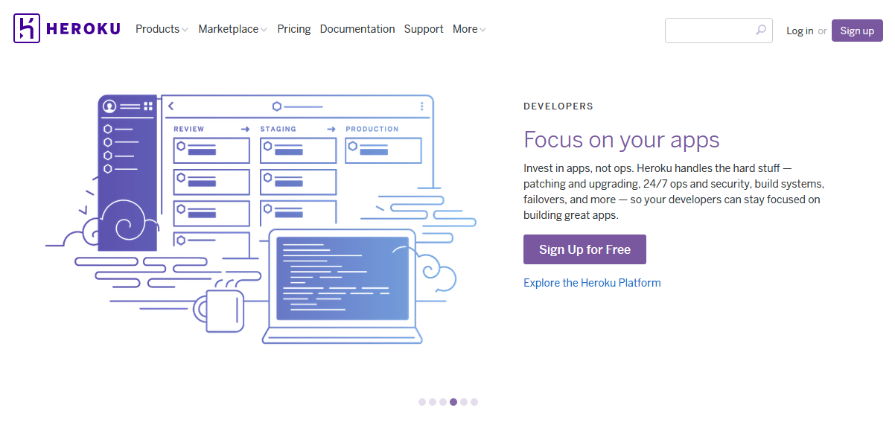Click the Sign Up for Free button
Viewport: 895px width, 437px height.
click(585, 249)
